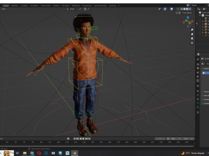This screenshot has width=209, height=156.
Task: Open the Object Data armature properties tab
Action: click(198, 103)
